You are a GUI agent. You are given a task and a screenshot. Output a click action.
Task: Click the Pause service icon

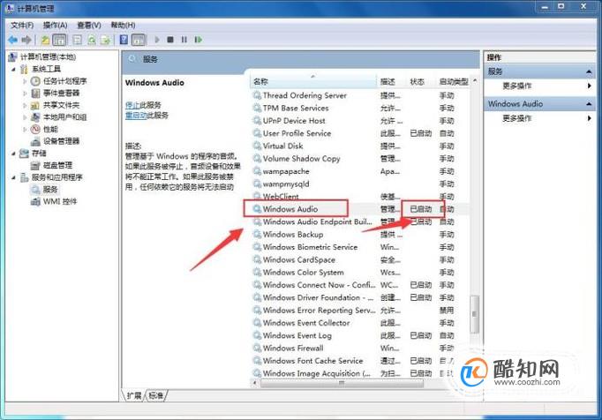point(184,40)
